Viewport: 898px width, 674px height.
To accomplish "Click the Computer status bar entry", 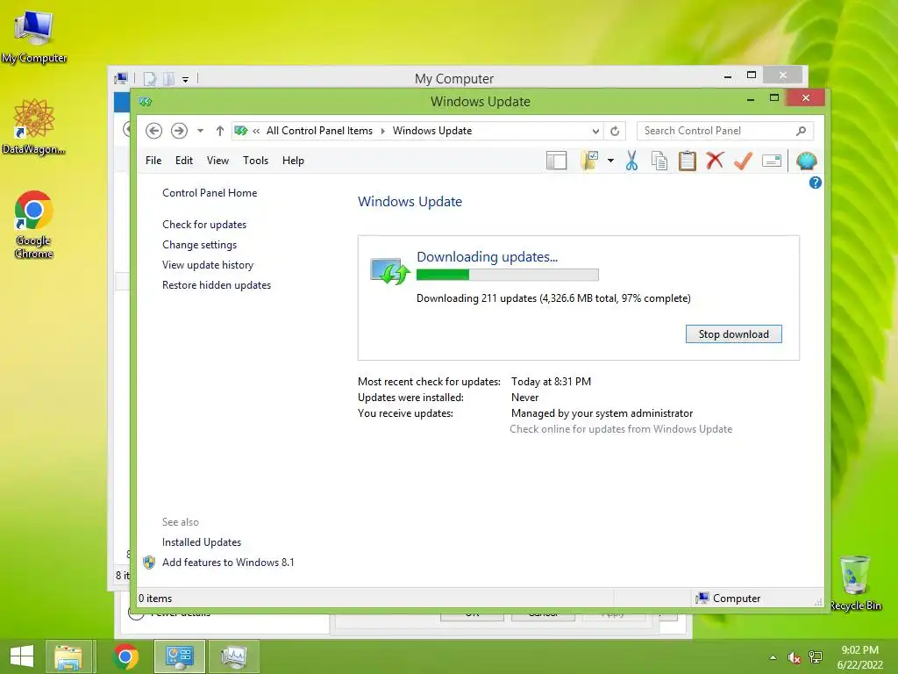I will 729,599.
